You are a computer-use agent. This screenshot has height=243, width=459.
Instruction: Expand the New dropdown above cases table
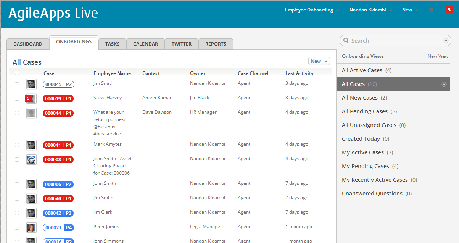(319, 61)
